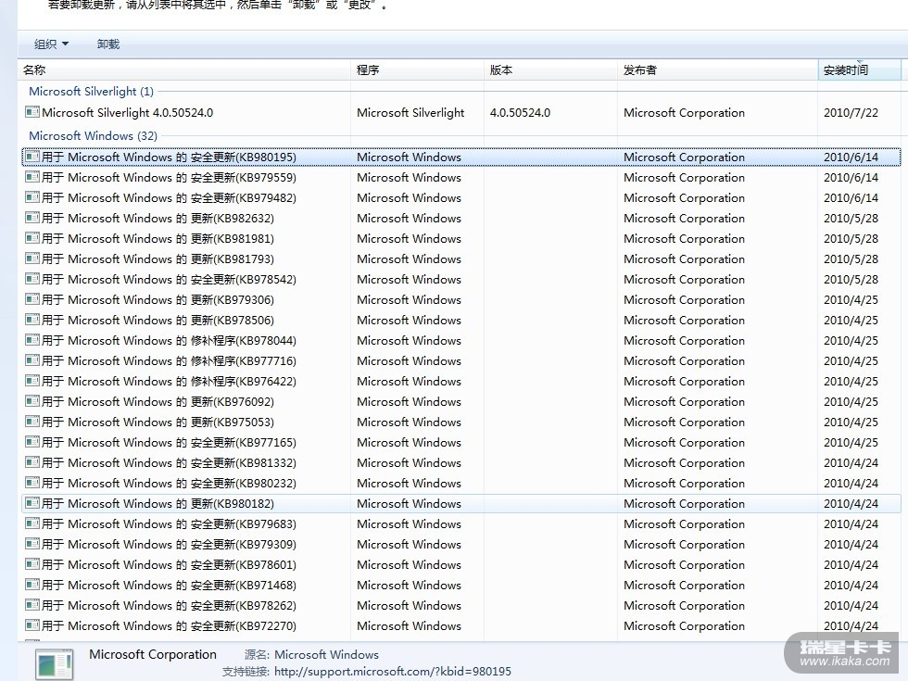Image resolution: width=908 pixels, height=681 pixels.
Task: Click install date 2010/7/22 cell
Action: (851, 112)
